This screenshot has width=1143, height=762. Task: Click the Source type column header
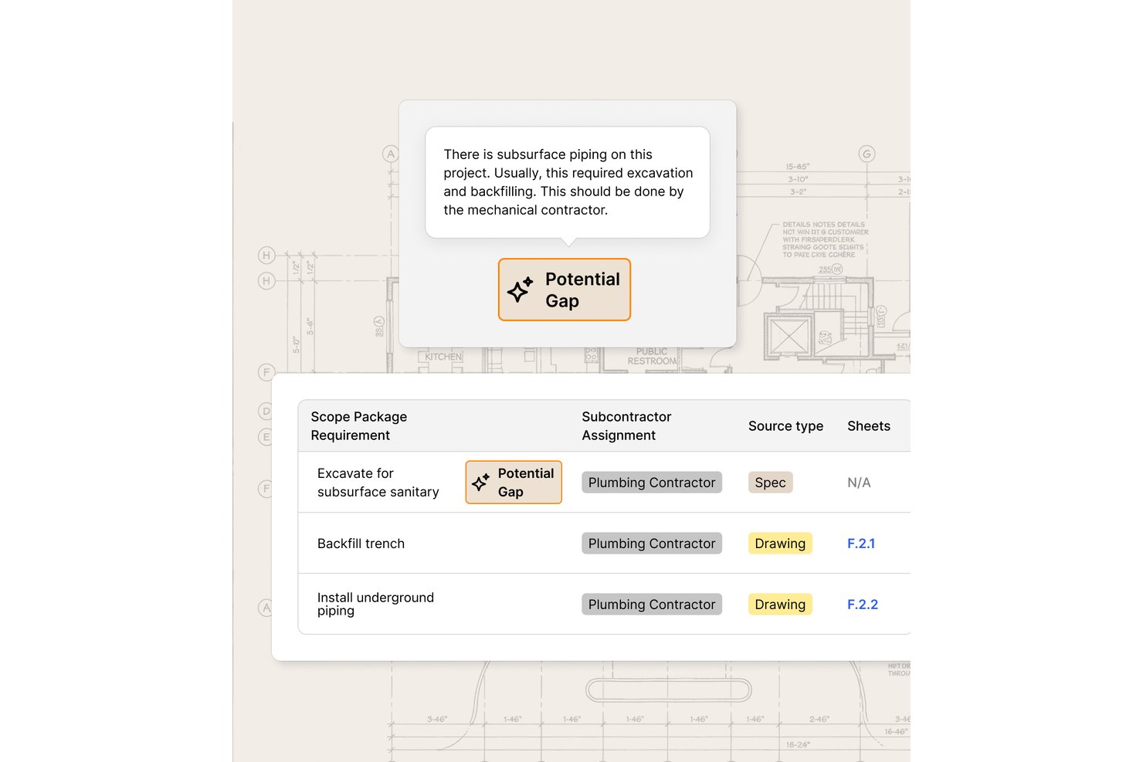[785, 426]
